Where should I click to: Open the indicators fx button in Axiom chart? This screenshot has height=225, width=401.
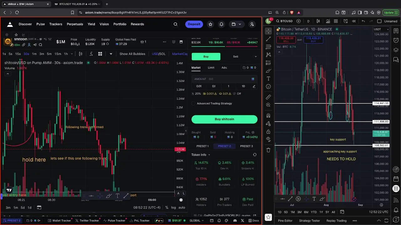(x=91, y=54)
